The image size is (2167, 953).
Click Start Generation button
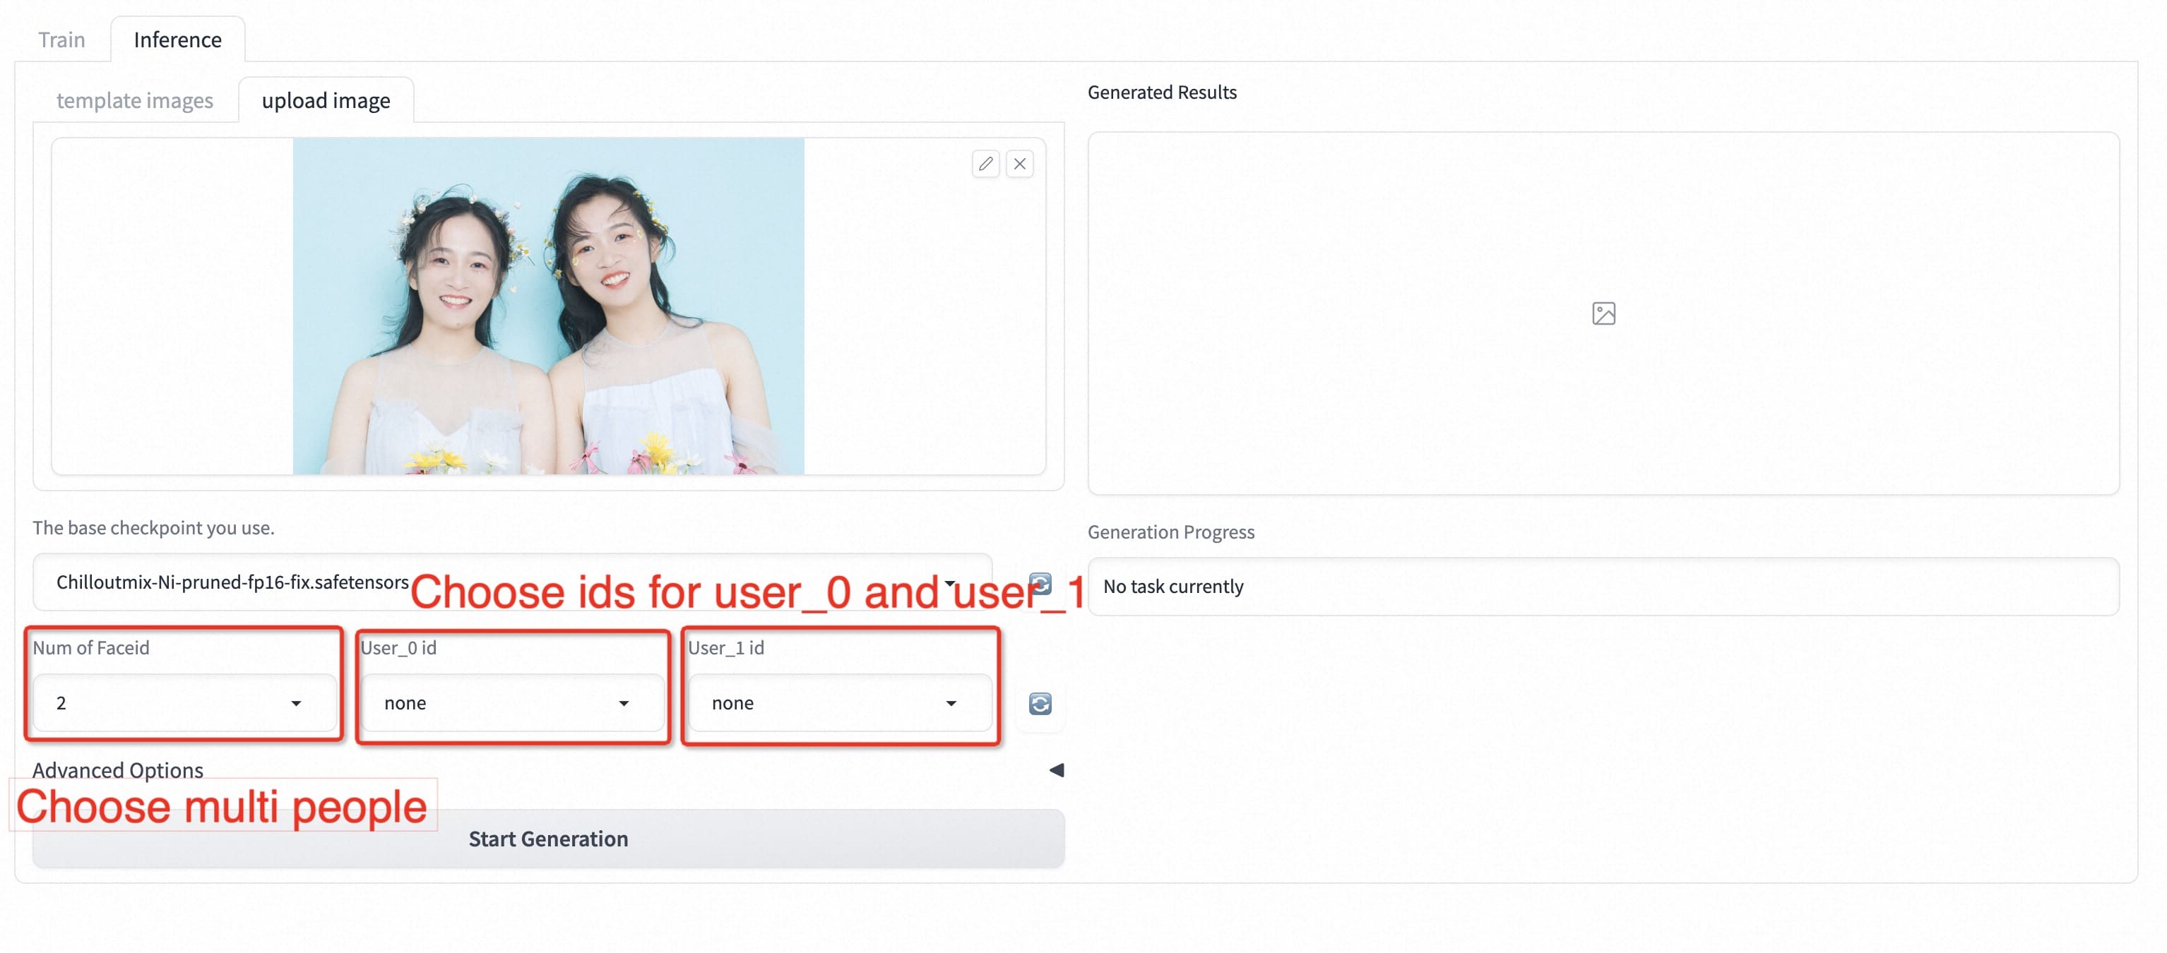pos(549,839)
